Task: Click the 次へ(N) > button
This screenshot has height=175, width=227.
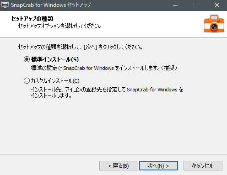Action: point(158,165)
